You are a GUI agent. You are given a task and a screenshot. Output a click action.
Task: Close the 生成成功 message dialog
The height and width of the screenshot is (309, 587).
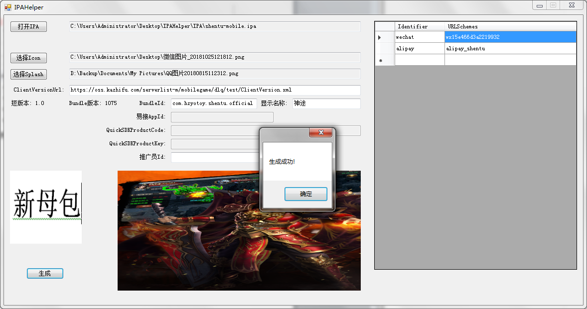tap(320, 132)
